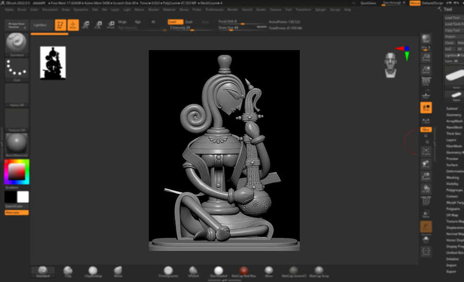Image resolution: width=464 pixels, height=282 pixels.
Task: Open the Render menu
Action: click(x=232, y=9)
